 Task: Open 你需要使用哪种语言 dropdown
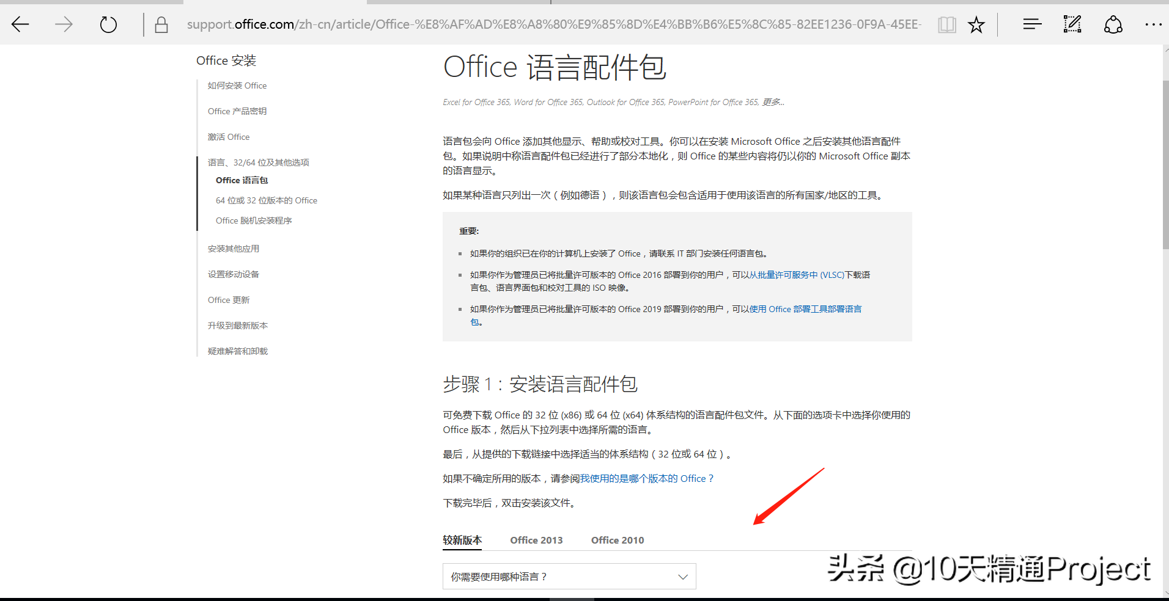pyautogui.click(x=569, y=576)
